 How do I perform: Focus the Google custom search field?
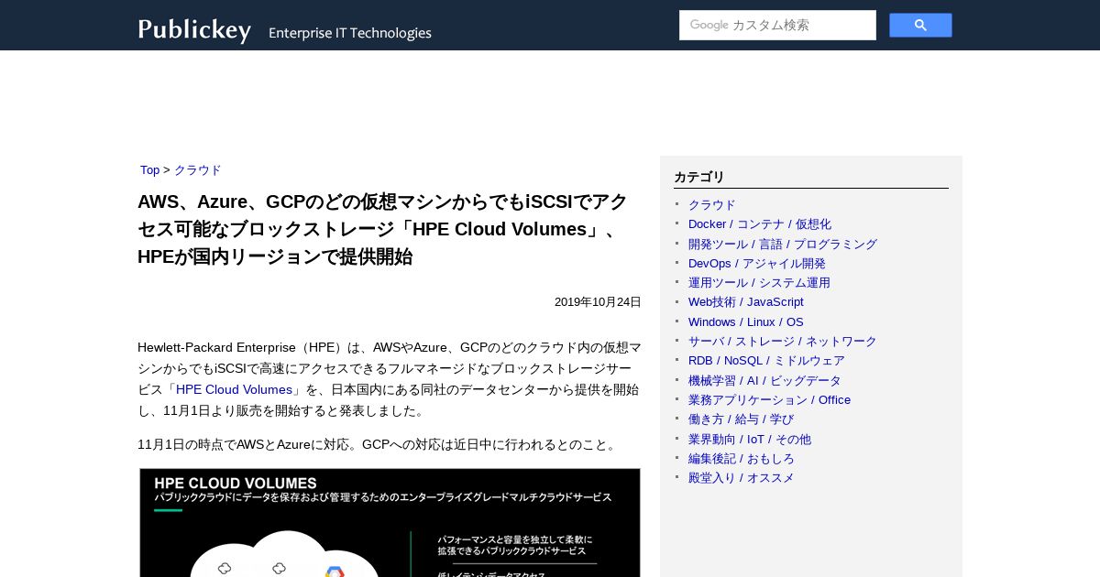(777, 26)
